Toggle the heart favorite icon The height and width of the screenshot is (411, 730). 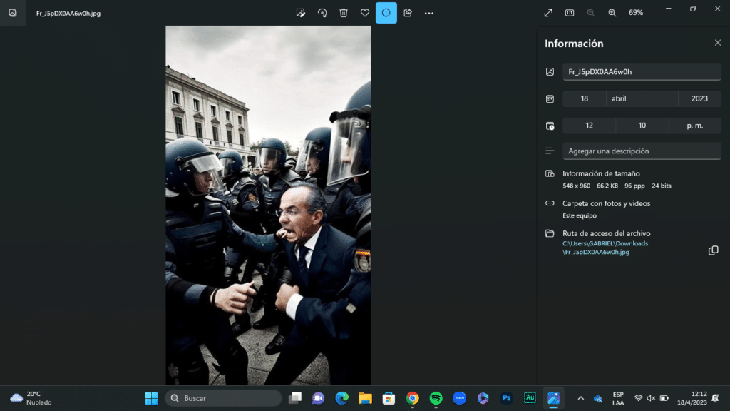coord(365,13)
